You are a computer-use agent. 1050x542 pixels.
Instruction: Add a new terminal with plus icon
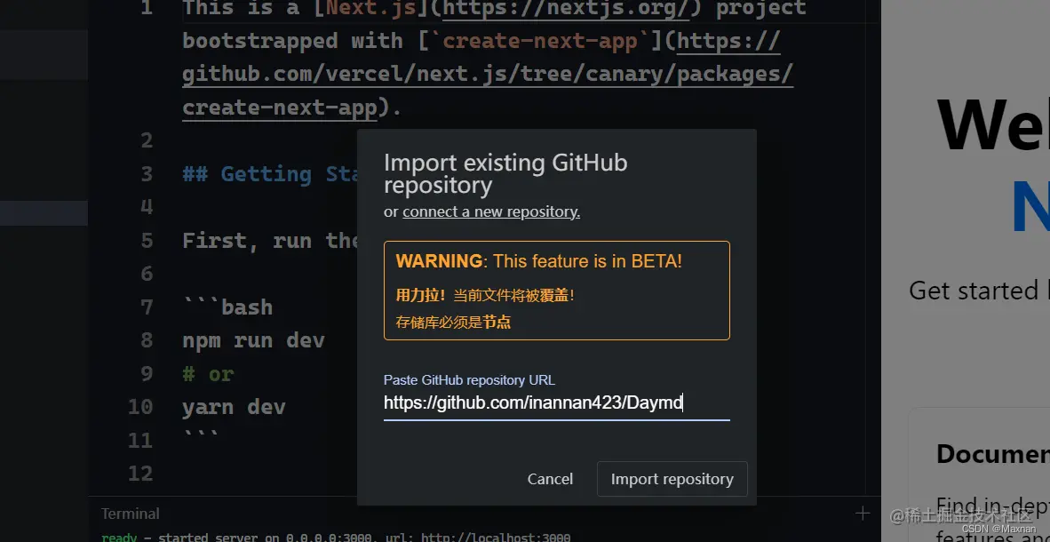(863, 514)
